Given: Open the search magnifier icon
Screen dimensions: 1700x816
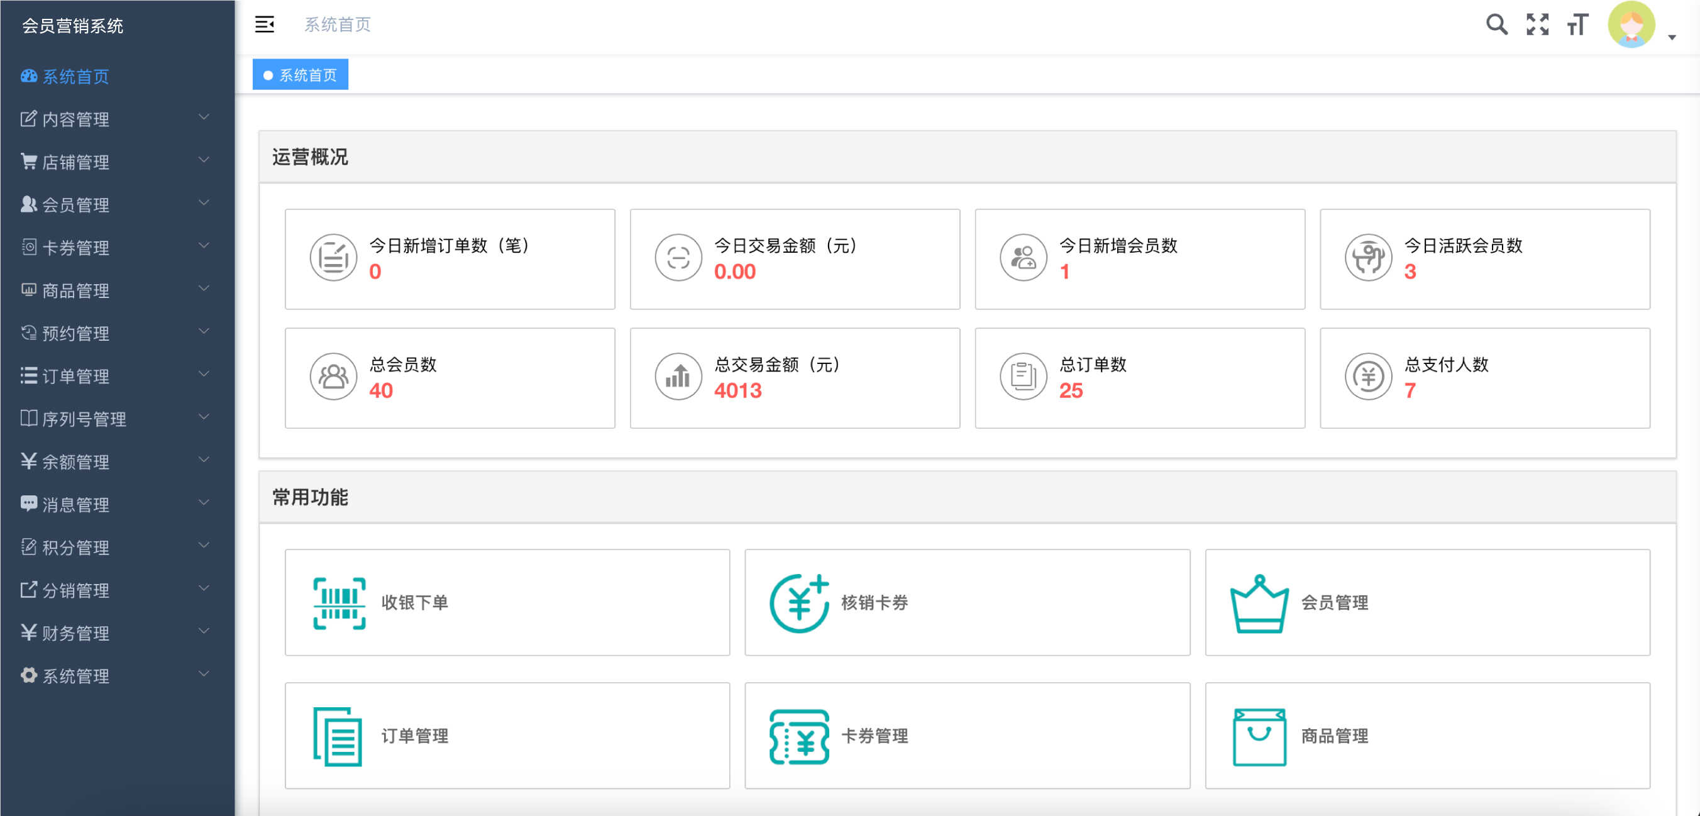Looking at the screenshot, I should (x=1496, y=25).
